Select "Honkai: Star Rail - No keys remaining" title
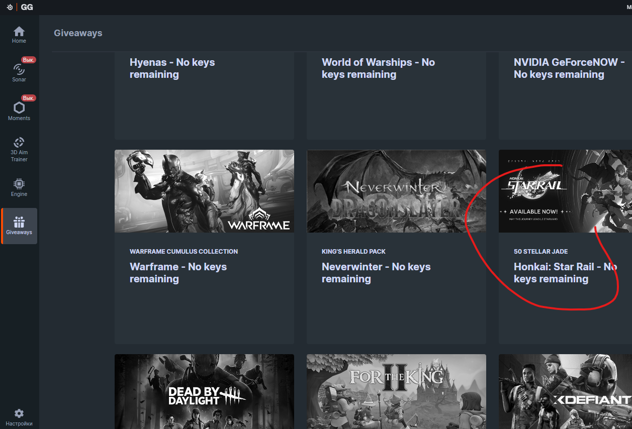Image resolution: width=632 pixels, height=429 pixels. [x=565, y=273]
